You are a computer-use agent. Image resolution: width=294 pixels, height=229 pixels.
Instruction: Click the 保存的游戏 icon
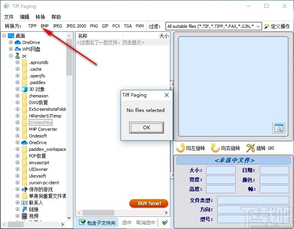point(24,189)
